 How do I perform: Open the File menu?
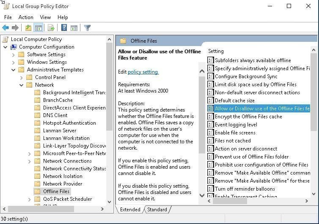coord(8,17)
